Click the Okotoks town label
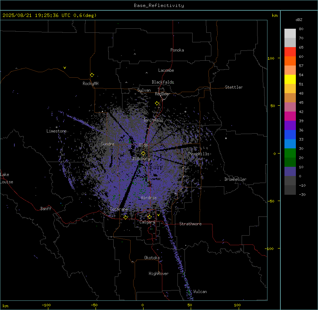This screenshot has height=310, width=318. pyautogui.click(x=152, y=258)
